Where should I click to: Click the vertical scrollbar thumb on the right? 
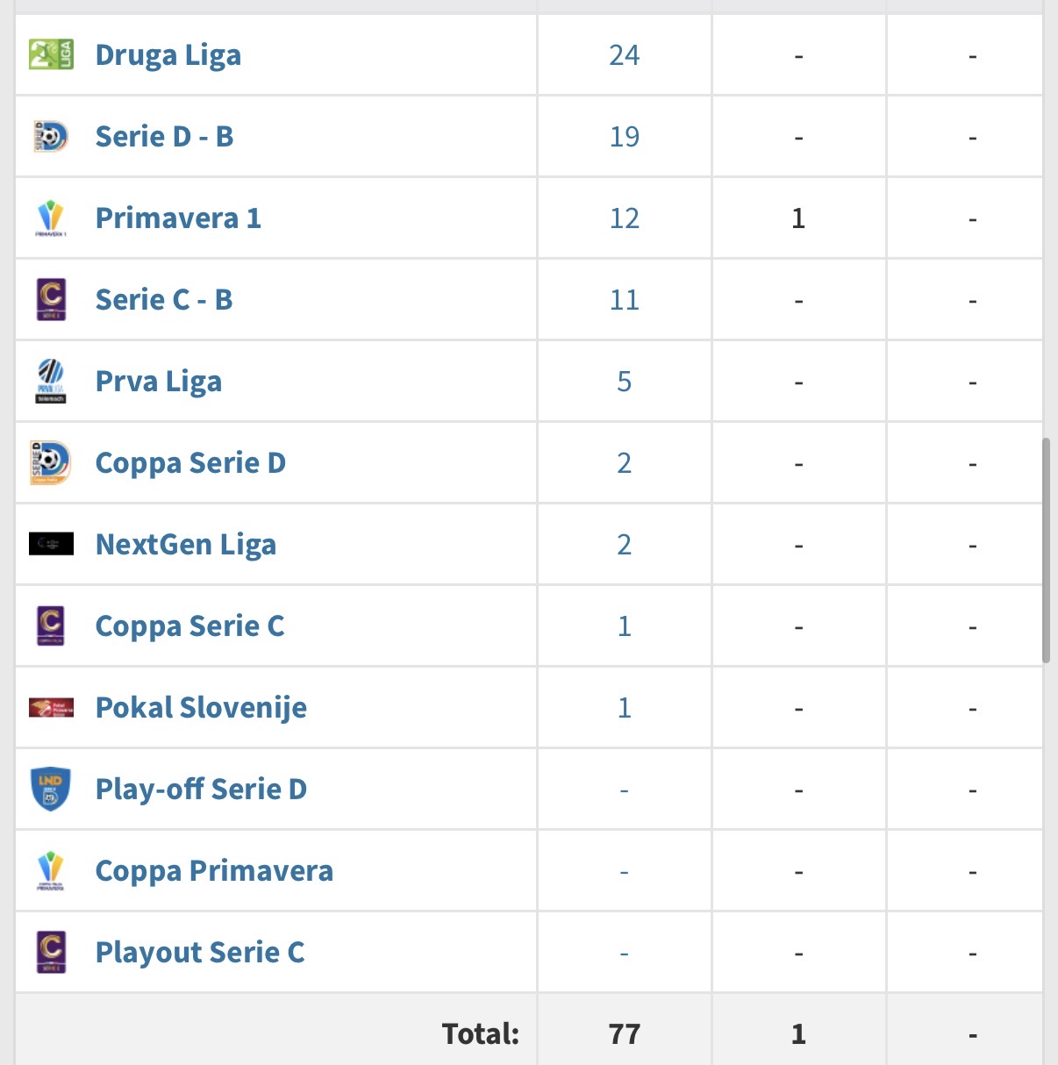[1046, 551]
